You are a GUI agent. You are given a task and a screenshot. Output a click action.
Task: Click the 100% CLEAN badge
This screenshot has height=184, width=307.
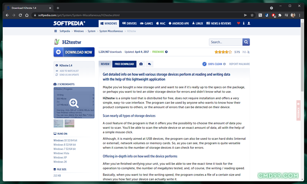point(212,64)
